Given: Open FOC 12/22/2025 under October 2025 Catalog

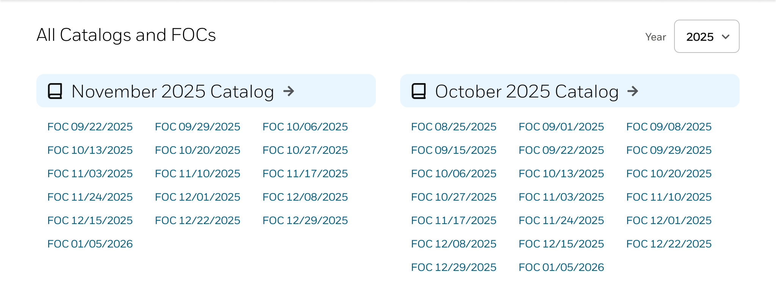Looking at the screenshot, I should 669,244.
